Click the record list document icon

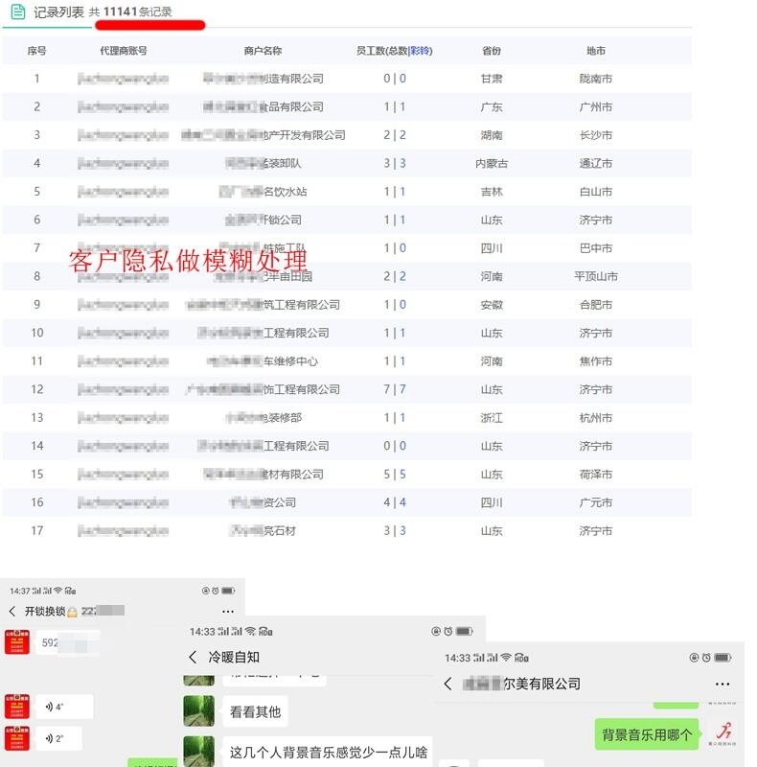[17, 12]
